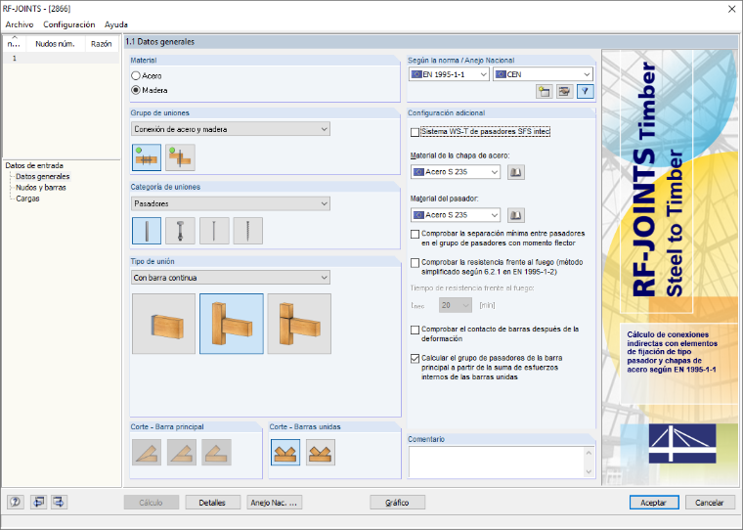Open dowel material library
This screenshot has width=743, height=530.
515,215
